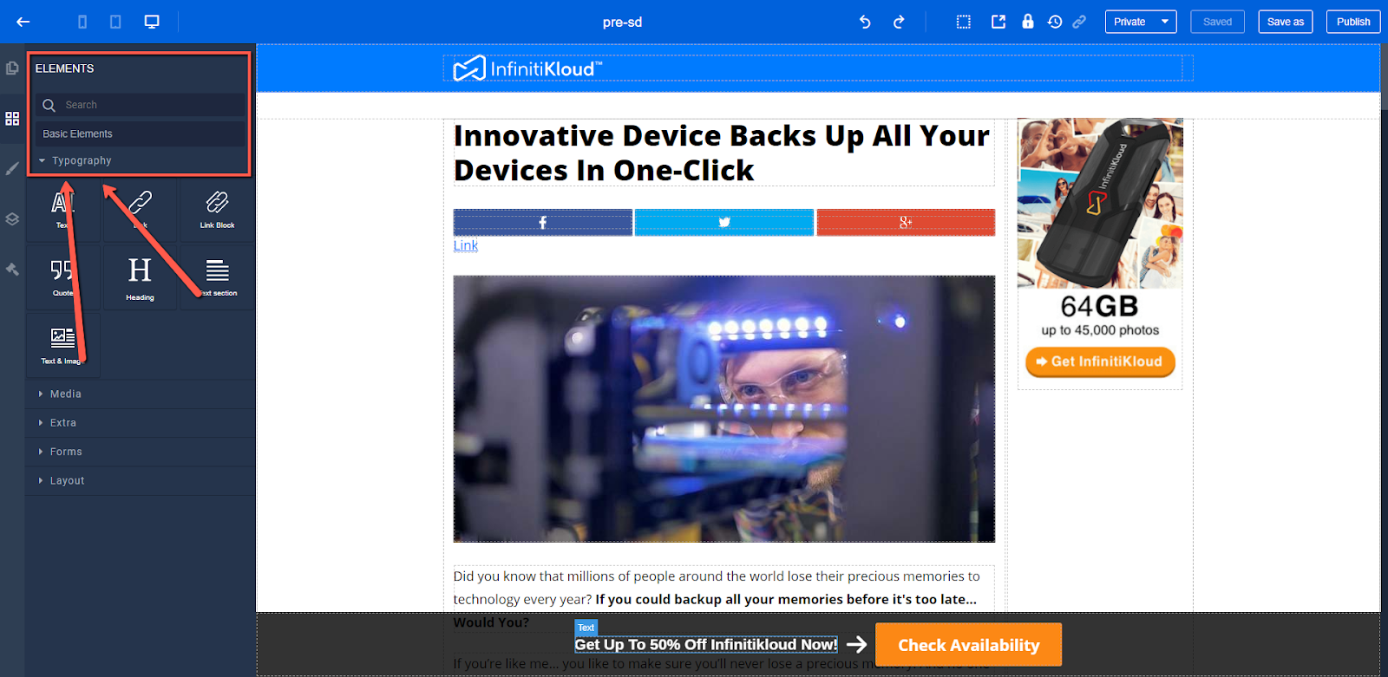Switch to tablet preview

pyautogui.click(x=115, y=22)
